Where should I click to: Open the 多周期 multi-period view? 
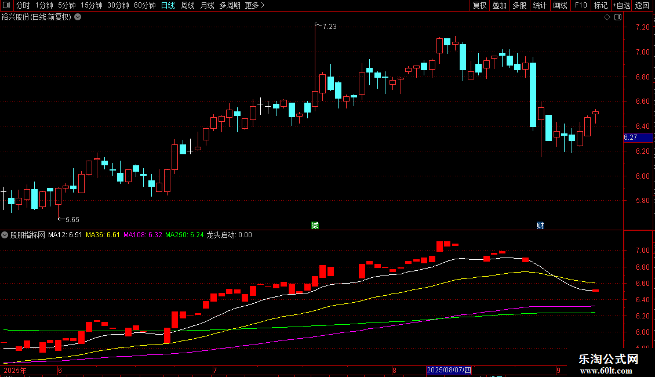(230, 5)
